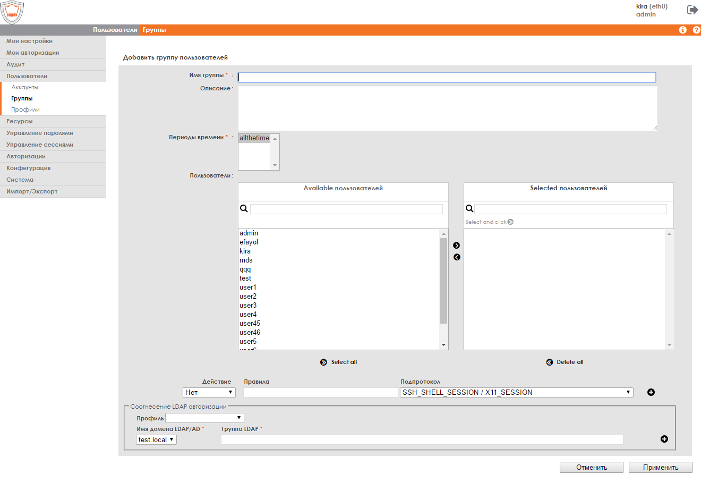This screenshot has width=701, height=482.
Task: Select user kira in available list
Action: 245,251
